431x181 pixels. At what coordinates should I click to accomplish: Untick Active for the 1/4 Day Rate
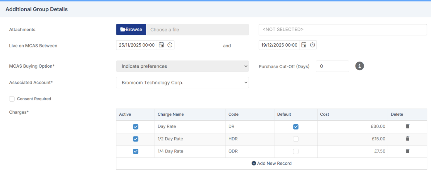[136, 151]
